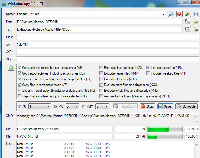Click the File progress bar at 100%
Image resolution: width=200 pixels, height=158 pixels.
point(165,136)
